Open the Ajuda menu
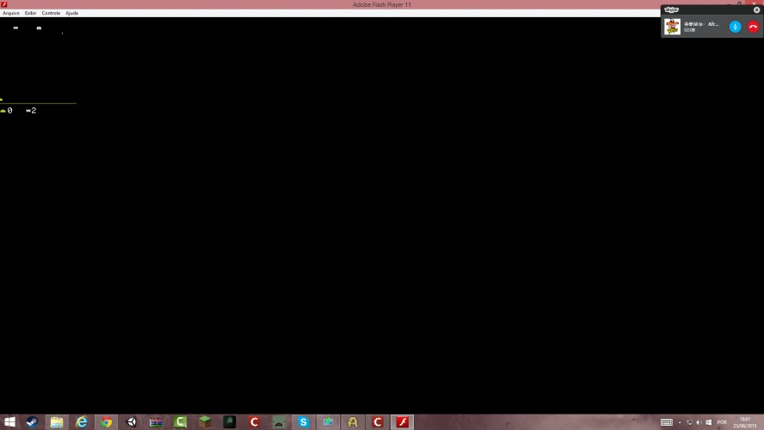Image resolution: width=764 pixels, height=430 pixels. (71, 13)
